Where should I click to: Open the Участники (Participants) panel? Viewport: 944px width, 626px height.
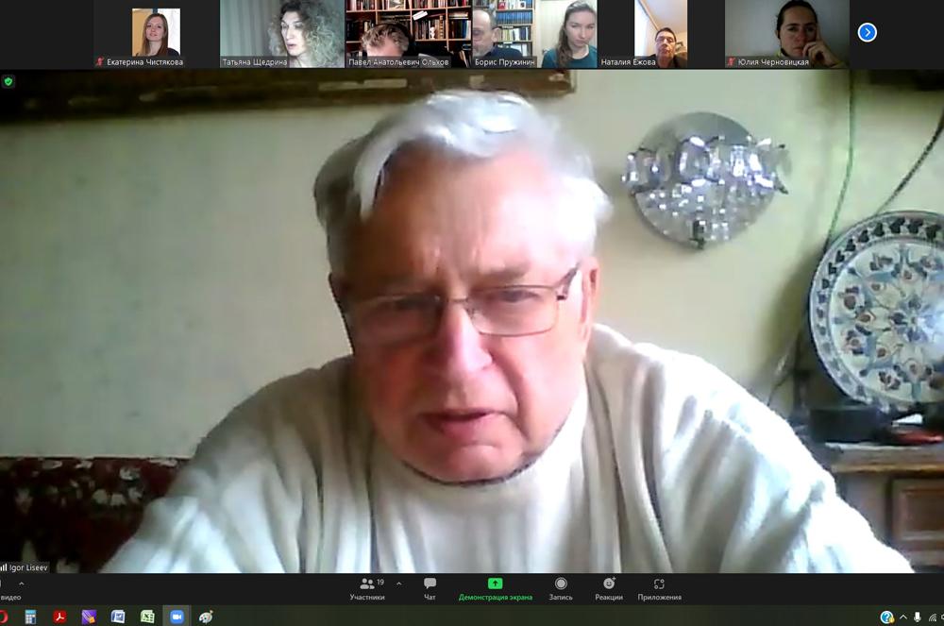coord(366,588)
